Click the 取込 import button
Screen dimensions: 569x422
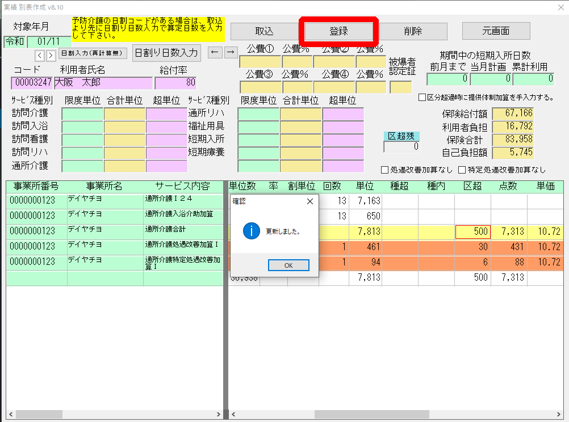264,31
